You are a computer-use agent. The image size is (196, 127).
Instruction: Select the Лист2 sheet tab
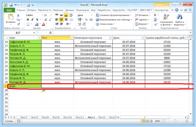tap(102, 118)
